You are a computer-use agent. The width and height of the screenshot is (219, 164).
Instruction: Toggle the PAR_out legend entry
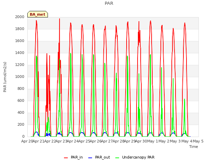pyautogui.click(x=99, y=157)
